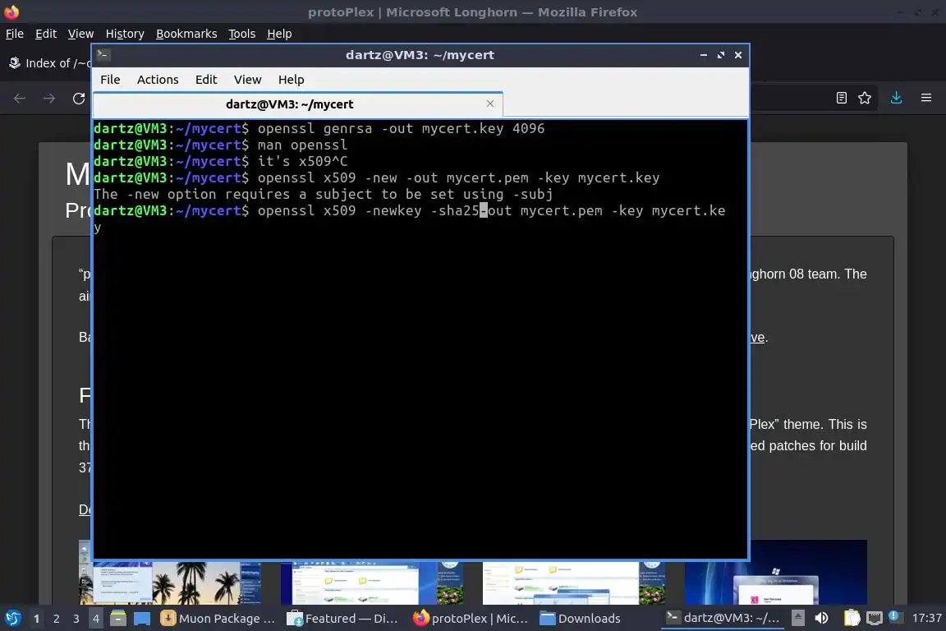
Task: Switch to Muon Package Manager in taskbar
Action: 218,619
